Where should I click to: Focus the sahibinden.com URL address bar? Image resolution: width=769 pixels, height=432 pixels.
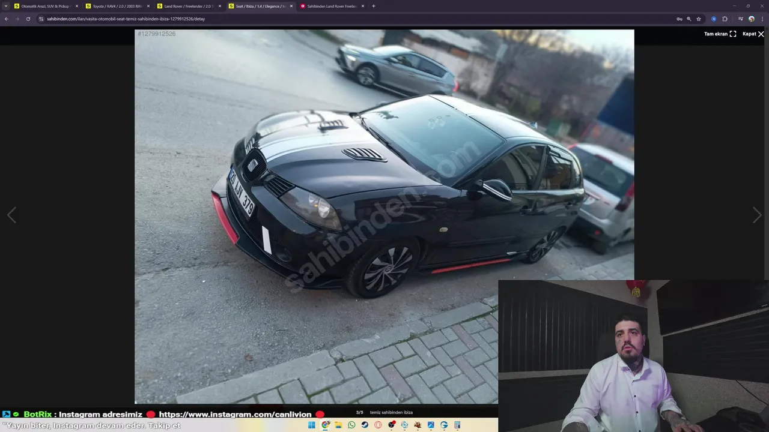tap(360, 19)
